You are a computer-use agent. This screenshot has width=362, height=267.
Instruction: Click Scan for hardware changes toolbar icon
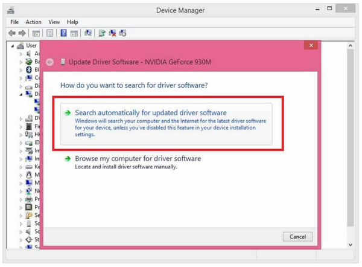coord(88,33)
